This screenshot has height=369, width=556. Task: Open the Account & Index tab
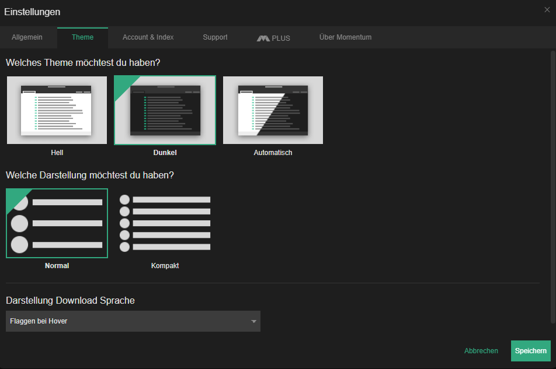coord(148,37)
